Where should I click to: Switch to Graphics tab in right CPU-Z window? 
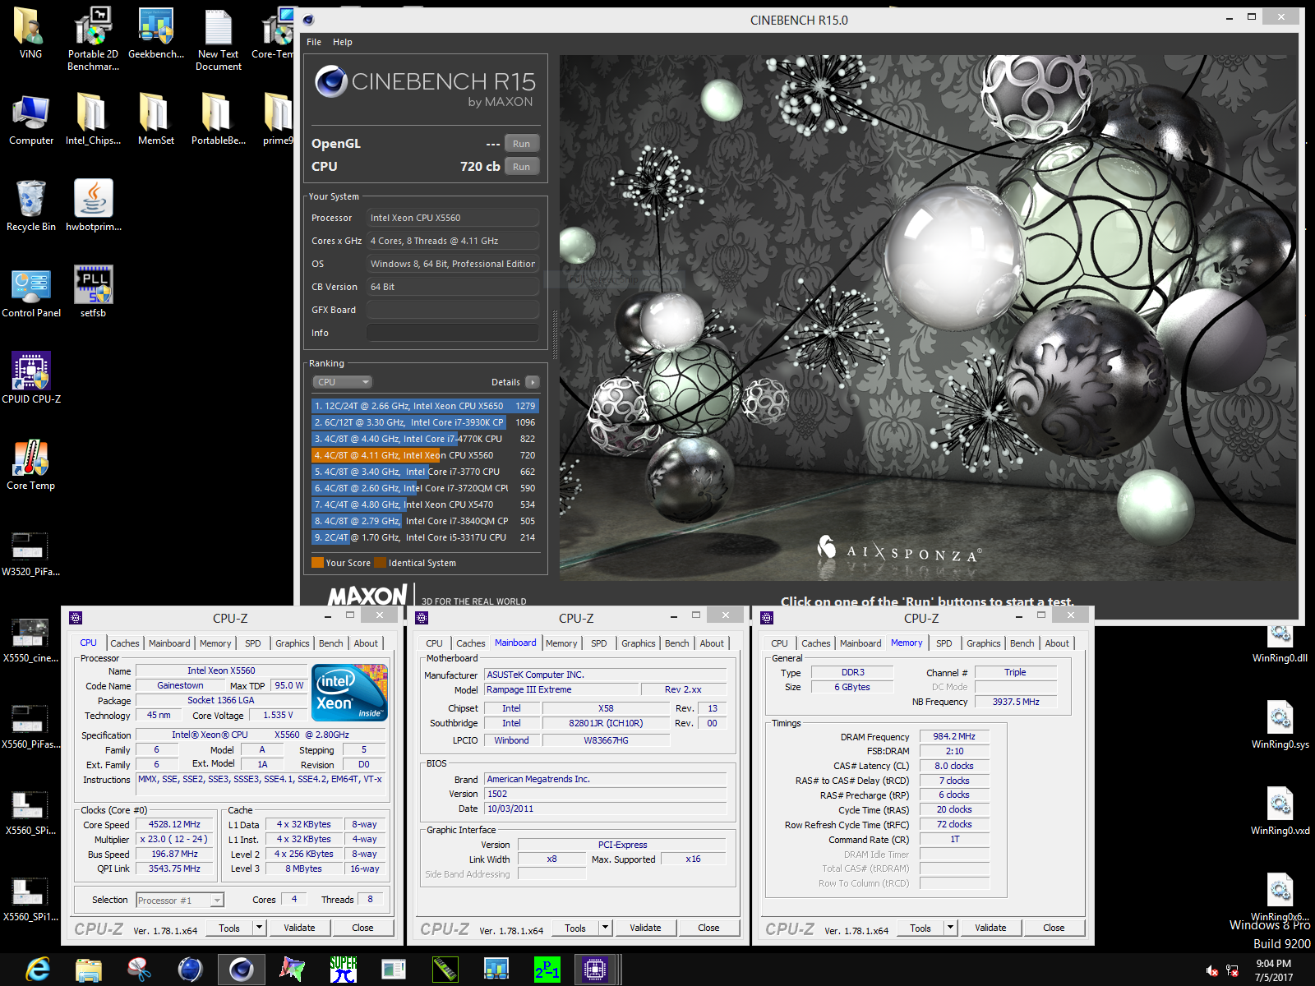984,643
